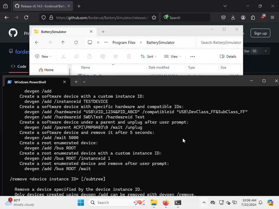
Task: Expand the chevron after Program Files
Action: point(141,42)
